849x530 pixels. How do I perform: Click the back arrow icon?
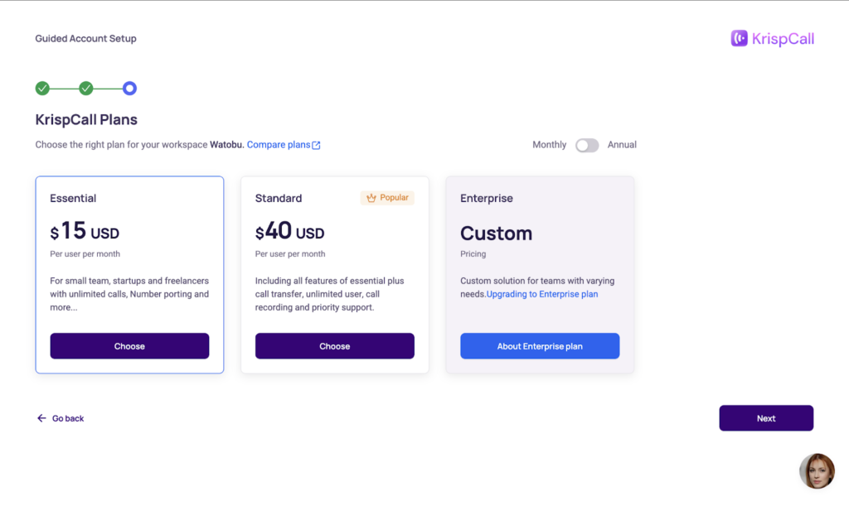tap(41, 418)
